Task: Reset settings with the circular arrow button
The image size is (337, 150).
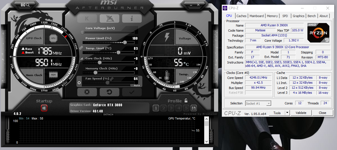Action: pos(109,92)
